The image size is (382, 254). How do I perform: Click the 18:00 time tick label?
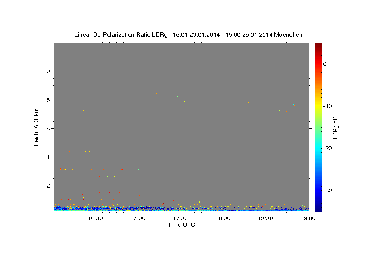pyautogui.click(x=223, y=218)
